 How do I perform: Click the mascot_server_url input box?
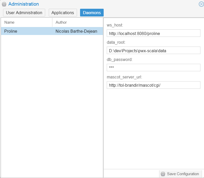pyautogui.click(x=153, y=85)
